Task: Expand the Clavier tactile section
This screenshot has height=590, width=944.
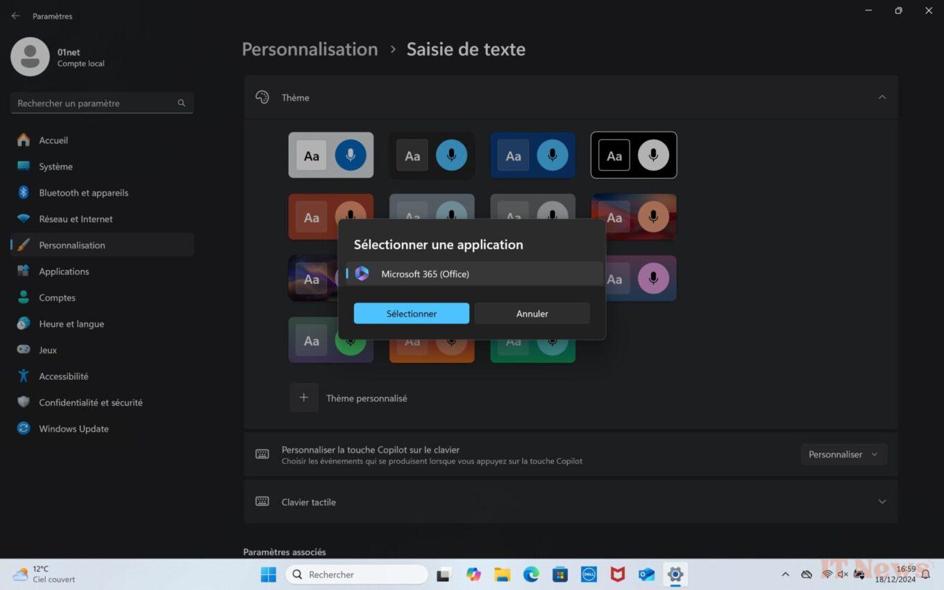Action: point(882,501)
